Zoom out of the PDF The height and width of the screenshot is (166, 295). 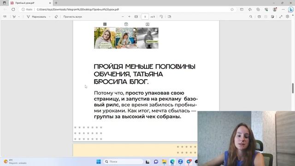point(123,17)
